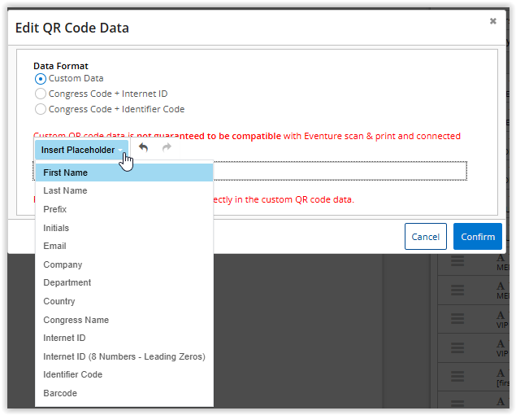Insert the Barcode placeholder
The width and height of the screenshot is (516, 415).
(x=60, y=393)
